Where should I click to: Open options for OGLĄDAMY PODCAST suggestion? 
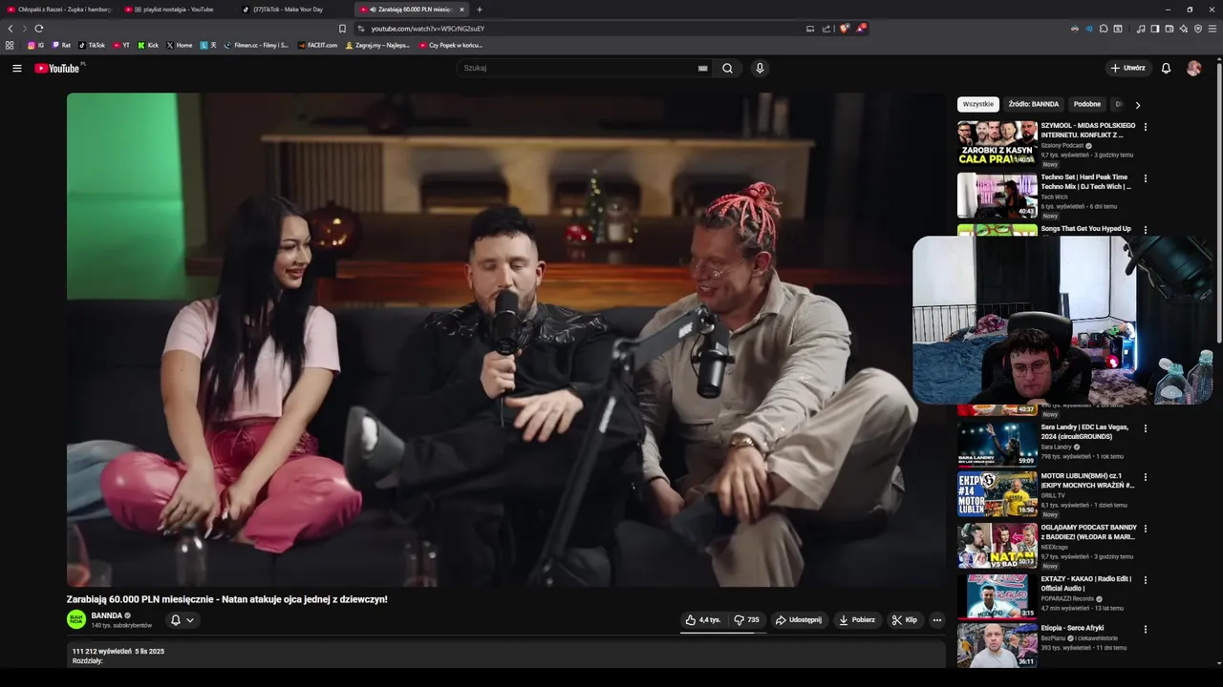pos(1145,529)
